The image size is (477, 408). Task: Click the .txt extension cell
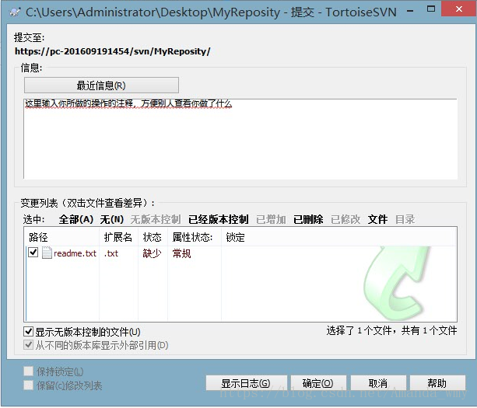point(111,253)
